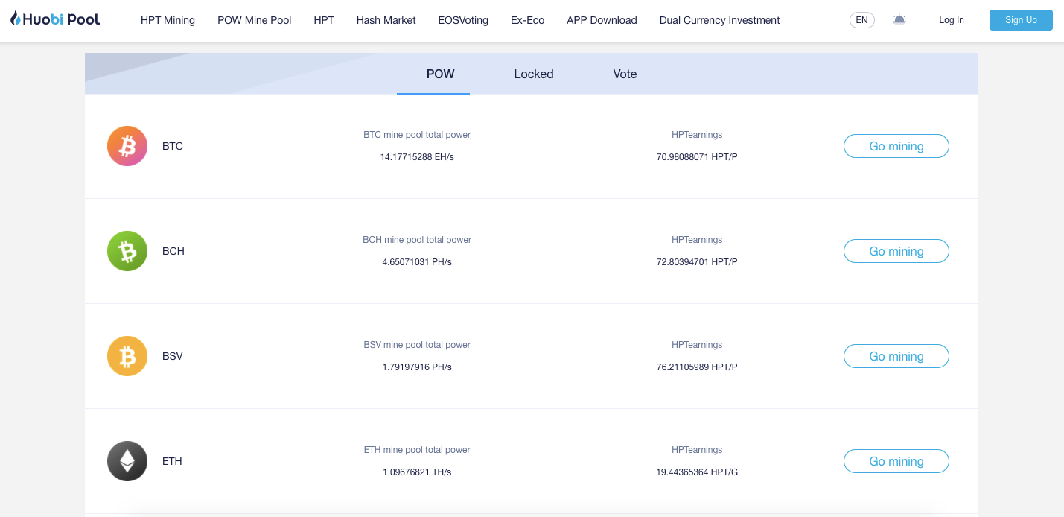The height and width of the screenshot is (517, 1064).
Task: Click the value 76.21105989 HPT/P
Action: (697, 367)
